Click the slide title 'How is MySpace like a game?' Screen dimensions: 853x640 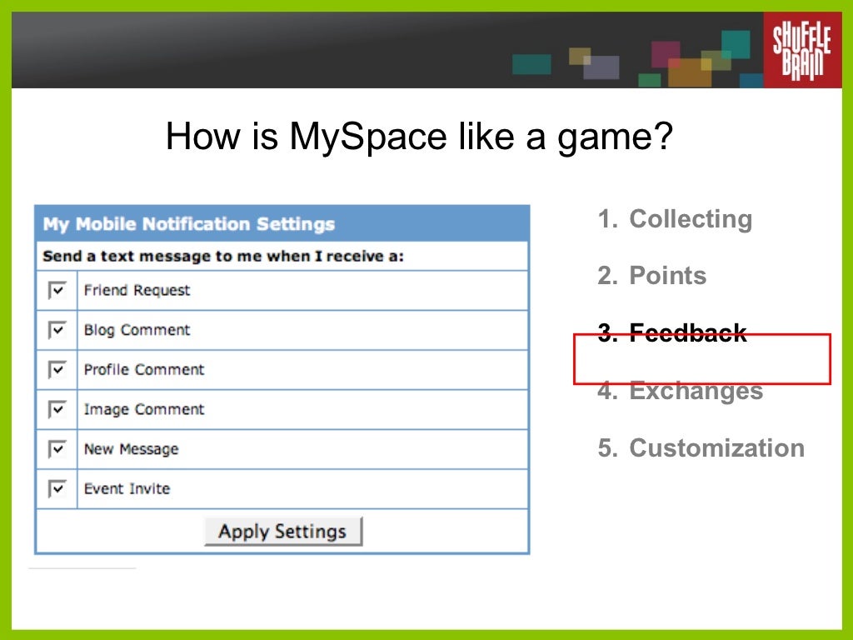point(420,137)
